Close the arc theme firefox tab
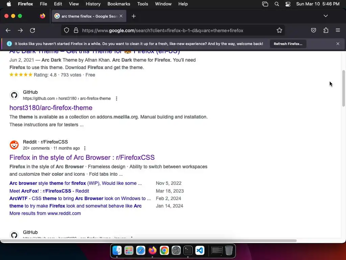Image resolution: width=346 pixels, height=260 pixels. click(121, 16)
